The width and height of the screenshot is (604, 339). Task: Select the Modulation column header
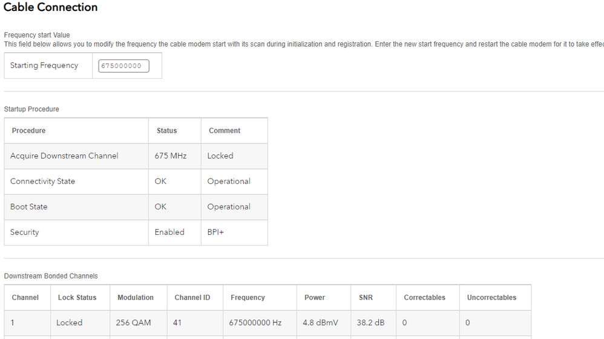click(135, 298)
